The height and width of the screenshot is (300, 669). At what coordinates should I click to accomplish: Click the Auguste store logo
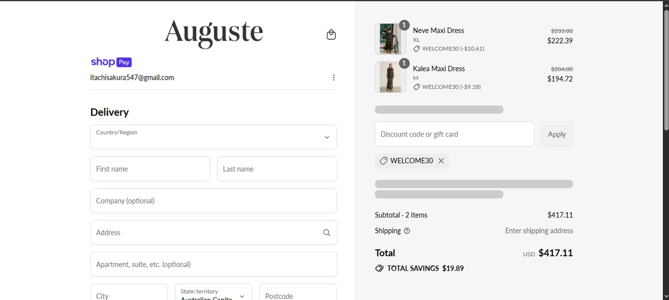(x=214, y=34)
